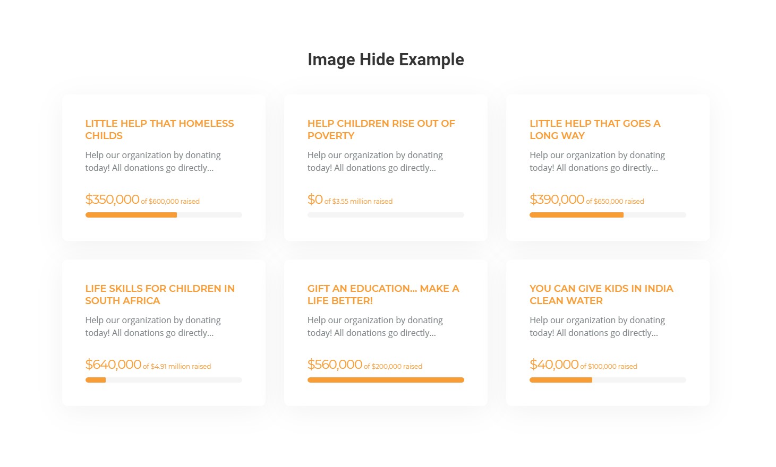Screen dimensions: 776x467
Task: Click the '$350,000 of $600,000 raised' amount
Action: pyautogui.click(x=142, y=200)
